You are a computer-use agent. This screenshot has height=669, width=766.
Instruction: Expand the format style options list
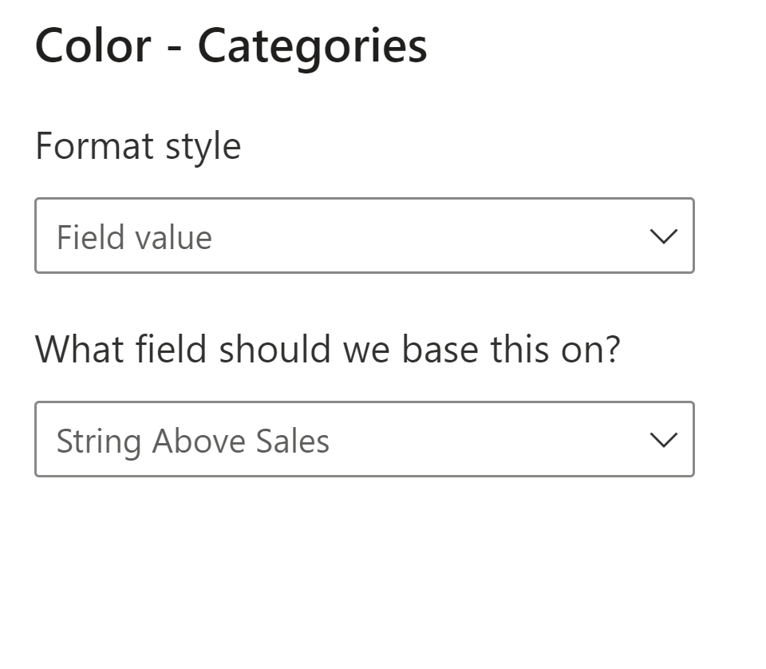point(663,236)
